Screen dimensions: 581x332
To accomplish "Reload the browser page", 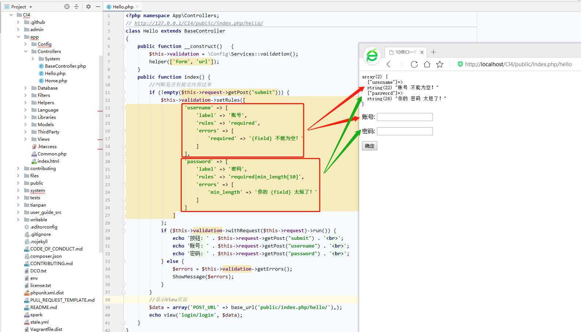I will [x=414, y=64].
